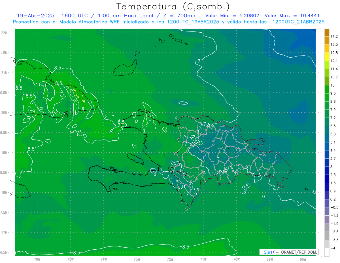Click the title "Temperatura (C,somb.)"
The image size is (340, 263).
173,7
